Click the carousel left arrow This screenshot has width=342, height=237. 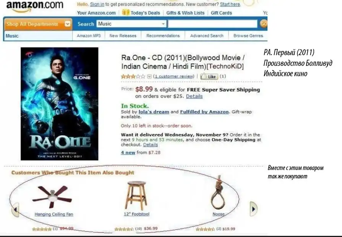coord(15,209)
